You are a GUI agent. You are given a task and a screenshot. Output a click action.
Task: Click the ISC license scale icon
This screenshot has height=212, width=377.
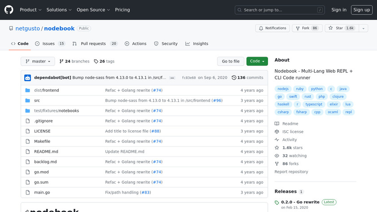pos(277,132)
